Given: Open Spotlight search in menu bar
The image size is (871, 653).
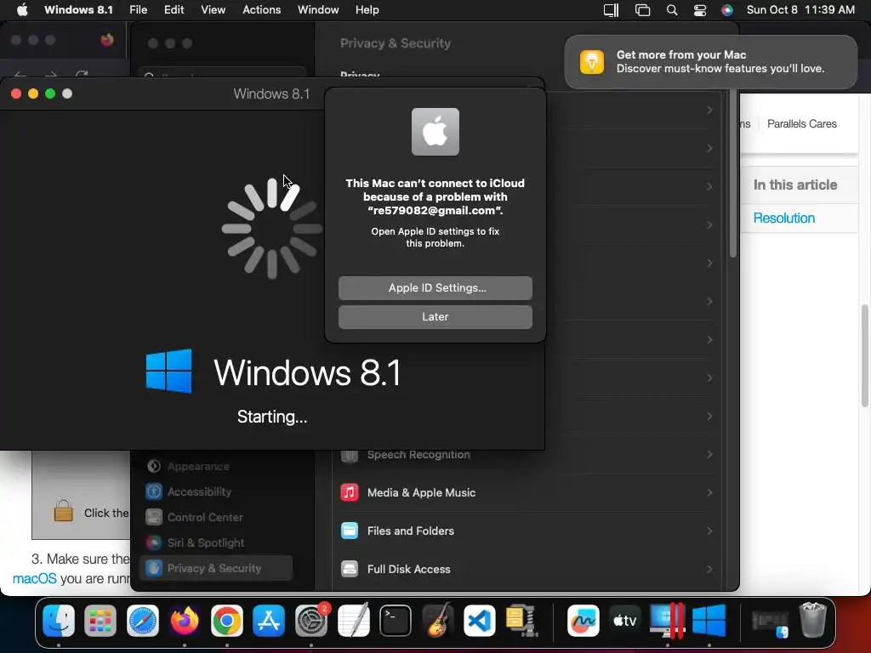Looking at the screenshot, I should point(672,9).
